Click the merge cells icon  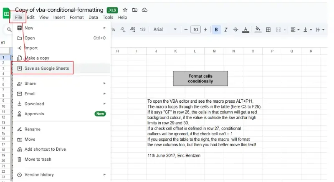278,30
